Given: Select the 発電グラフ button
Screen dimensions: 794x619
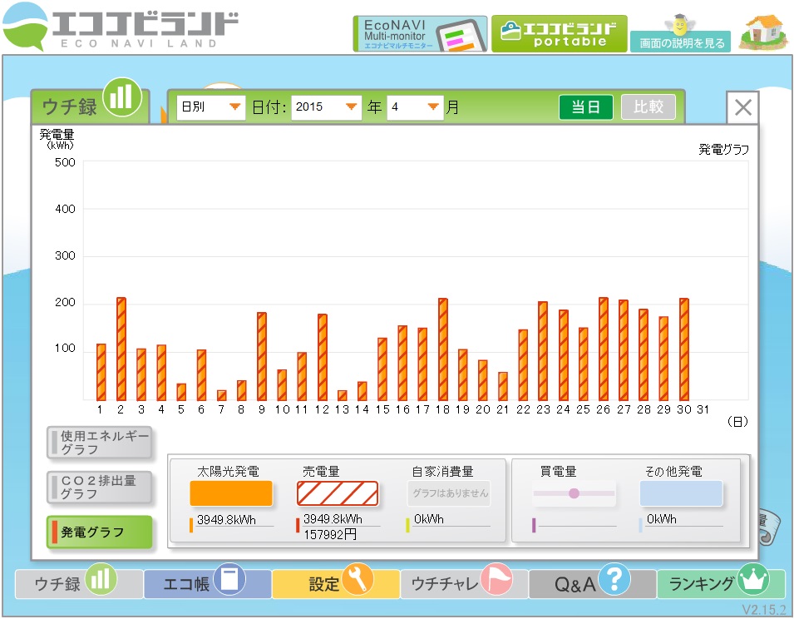Looking at the screenshot, I should point(99,532).
